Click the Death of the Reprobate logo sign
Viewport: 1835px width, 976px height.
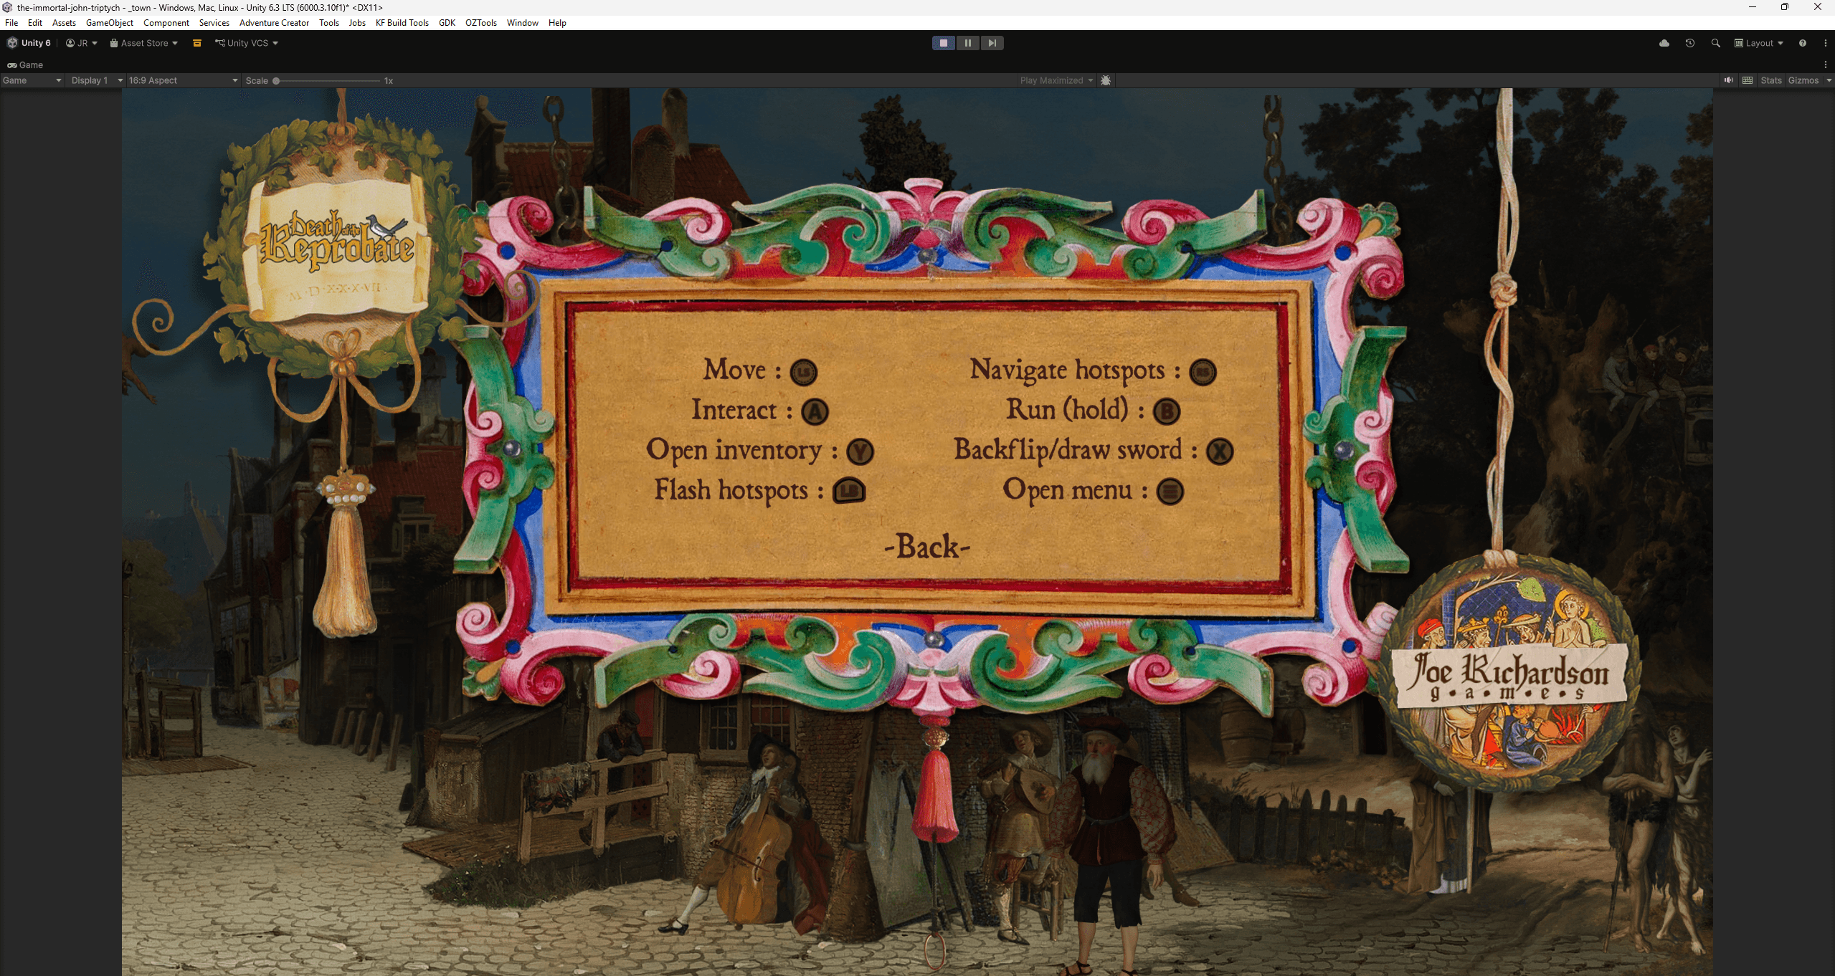[x=336, y=247]
